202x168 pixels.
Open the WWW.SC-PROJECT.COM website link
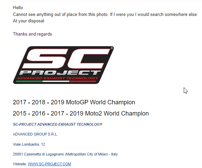(49, 164)
